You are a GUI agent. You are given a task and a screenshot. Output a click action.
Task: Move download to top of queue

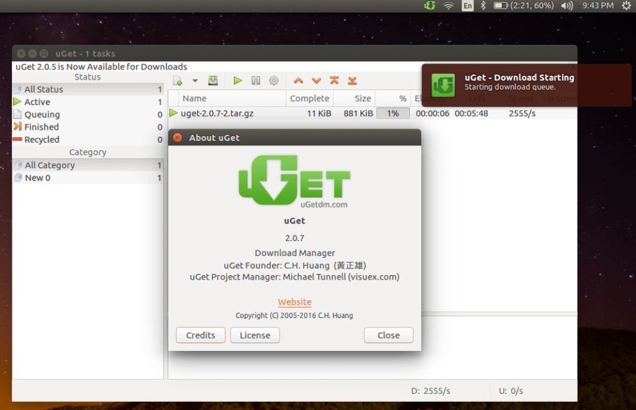click(x=334, y=81)
